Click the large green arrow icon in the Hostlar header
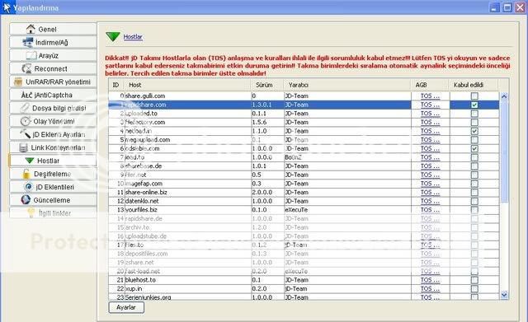The height and width of the screenshot is (322, 528). [x=113, y=36]
